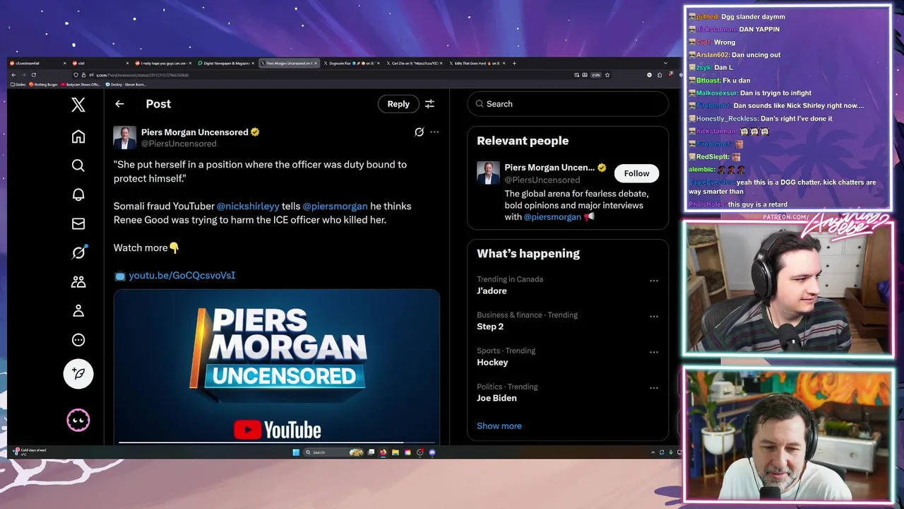
Task: Click the Follow button
Action: coord(636,173)
